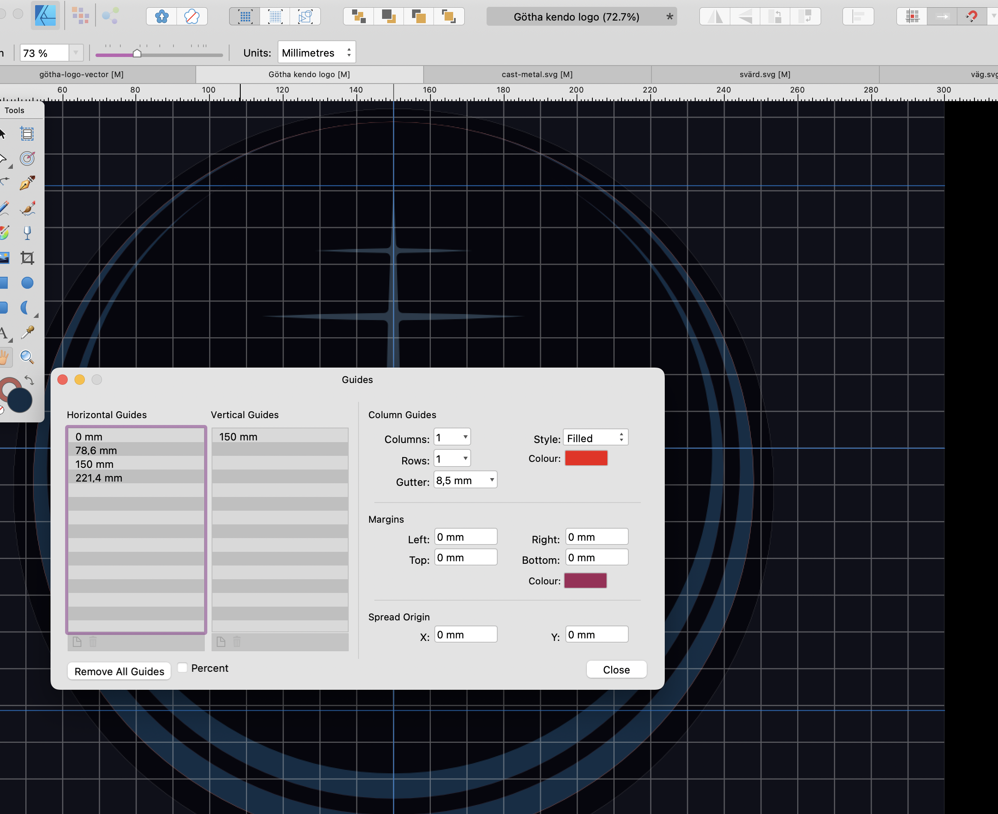This screenshot has height=814, width=998.
Task: Click the Close button in Guides
Action: point(616,670)
